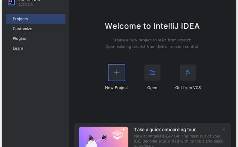Click the IntelliJ IDEA logo icon

click(x=11, y=2)
